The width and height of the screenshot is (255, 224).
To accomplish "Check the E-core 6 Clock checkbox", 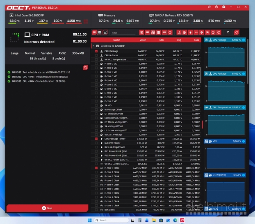I will point(96,193).
